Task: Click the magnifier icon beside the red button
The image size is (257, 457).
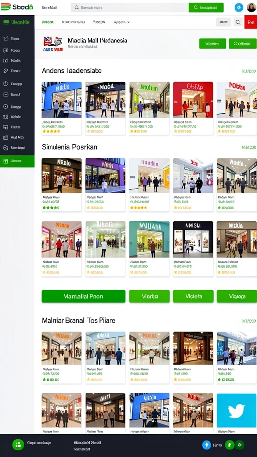Action: (238, 22)
